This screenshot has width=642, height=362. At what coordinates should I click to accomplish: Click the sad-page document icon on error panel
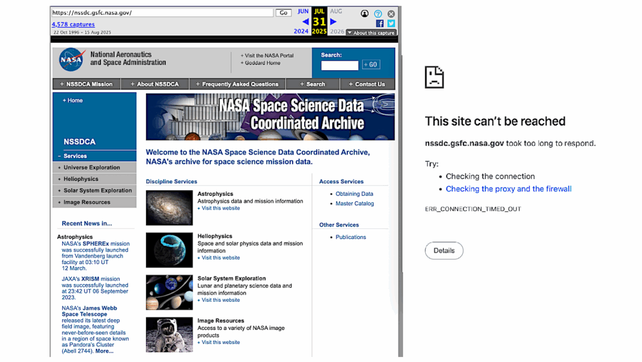click(x=434, y=77)
